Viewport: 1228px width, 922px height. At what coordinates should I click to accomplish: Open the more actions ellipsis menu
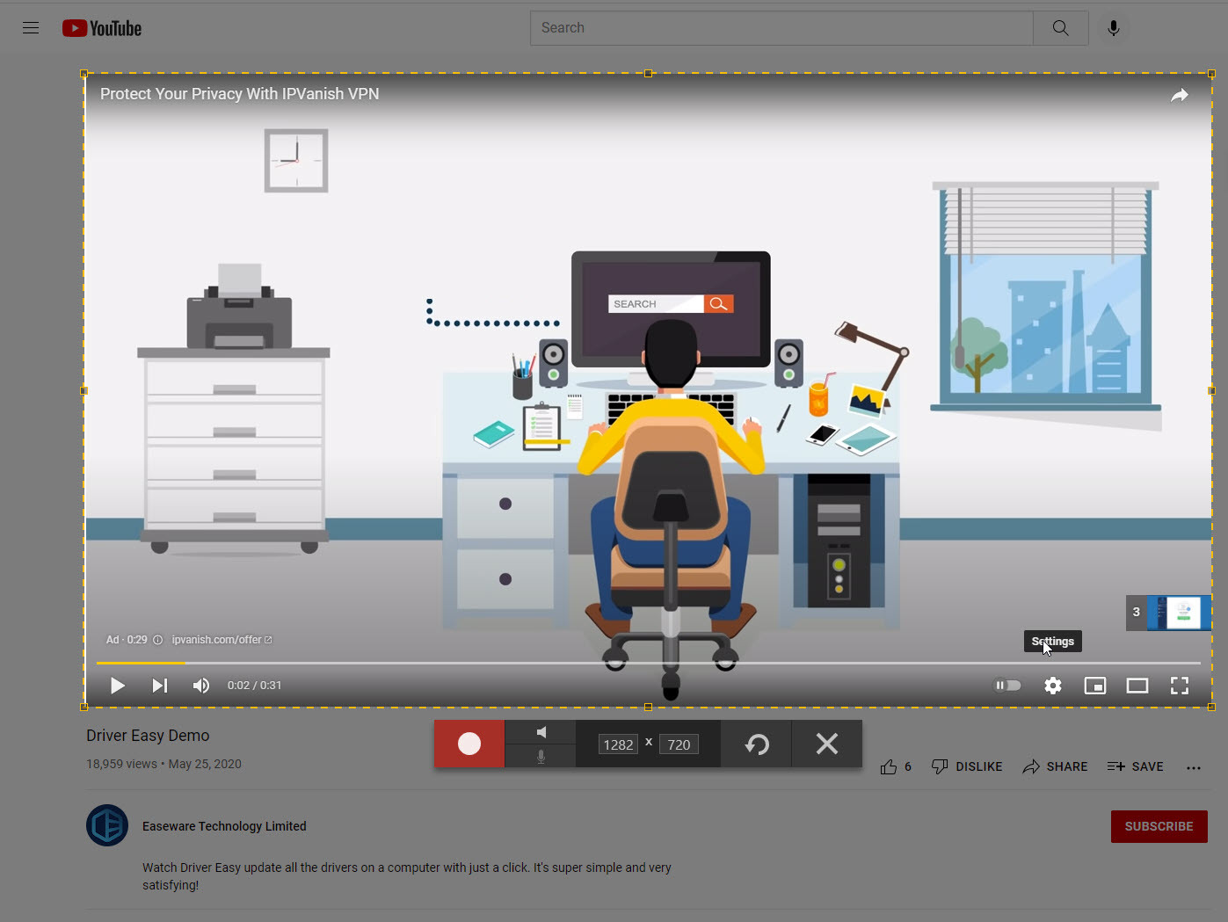tap(1193, 767)
